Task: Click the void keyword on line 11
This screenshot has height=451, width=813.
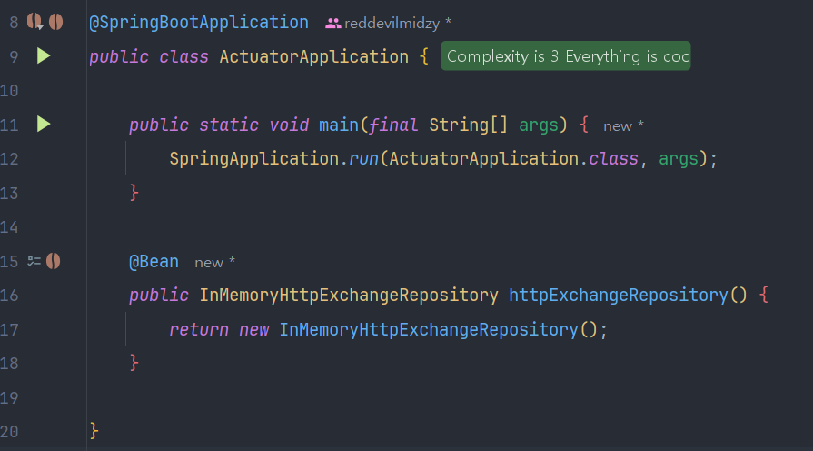Action: pyautogui.click(x=289, y=125)
